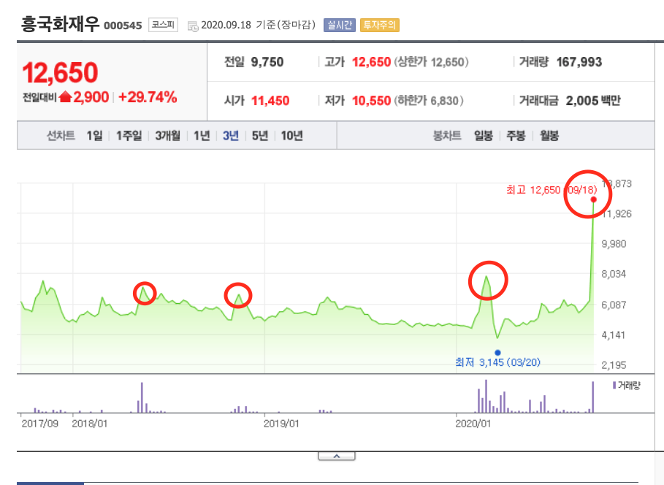
Task: Select the 3년 chart range
Action: [231, 136]
